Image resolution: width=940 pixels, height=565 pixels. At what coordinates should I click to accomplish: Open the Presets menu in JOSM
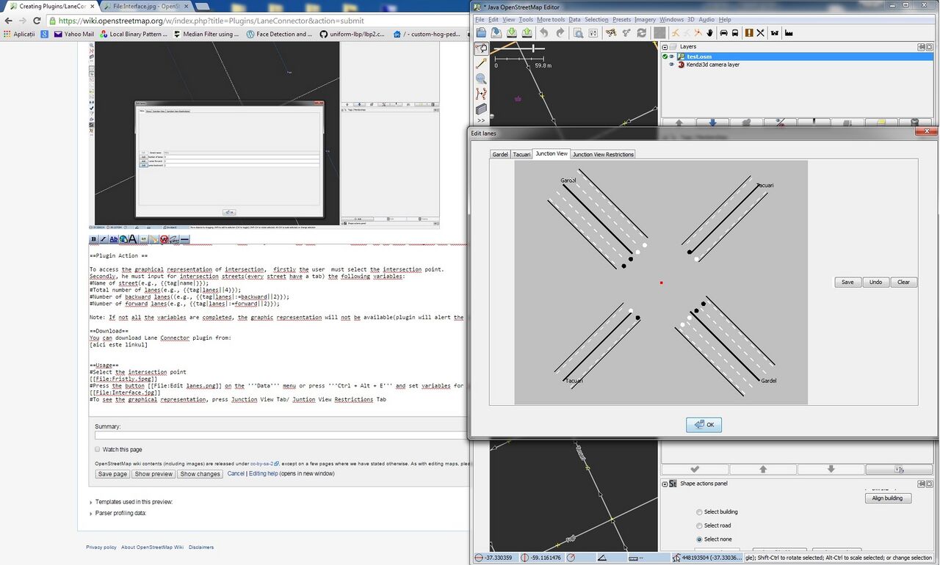621,20
